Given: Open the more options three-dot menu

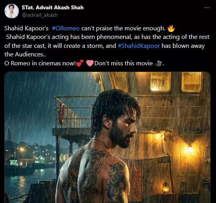Looking at the screenshot, I should pyautogui.click(x=207, y=8).
